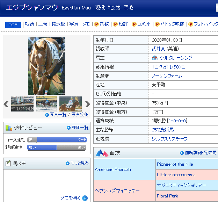This screenshot has width=218, height=202.
Task: Open owner シルクレーシング link
Action: click(x=176, y=58)
